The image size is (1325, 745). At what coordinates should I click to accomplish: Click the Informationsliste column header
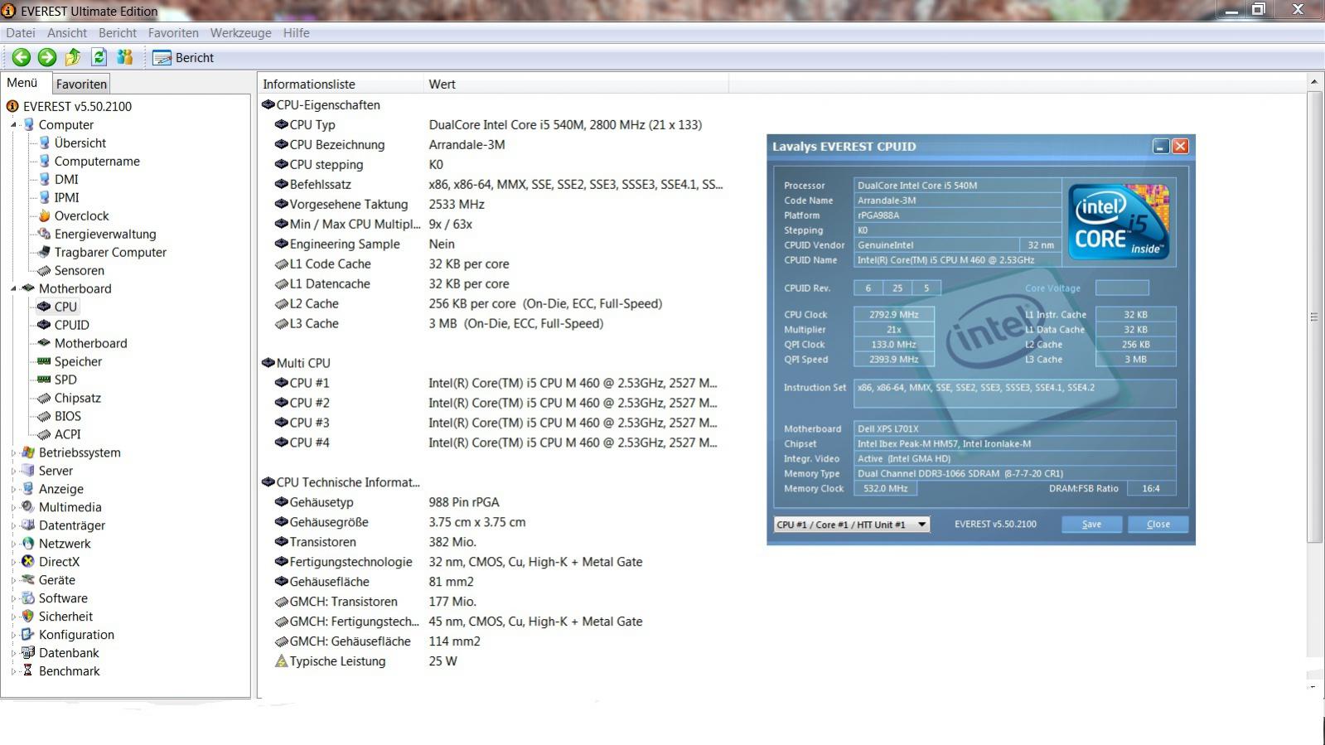[341, 84]
